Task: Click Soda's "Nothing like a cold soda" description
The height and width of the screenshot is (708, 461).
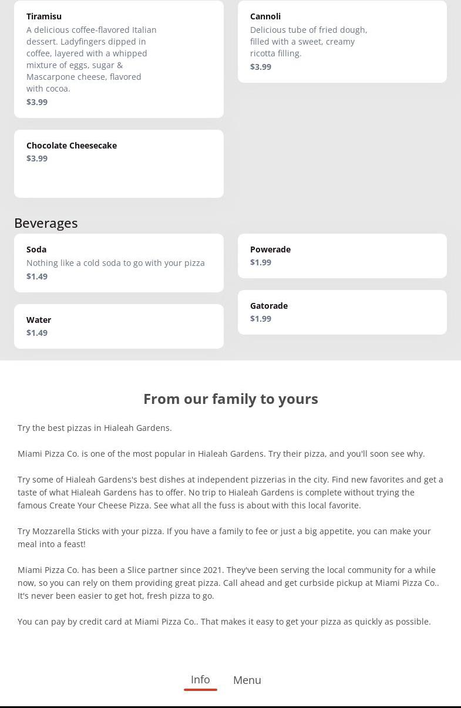Action: pos(116,263)
